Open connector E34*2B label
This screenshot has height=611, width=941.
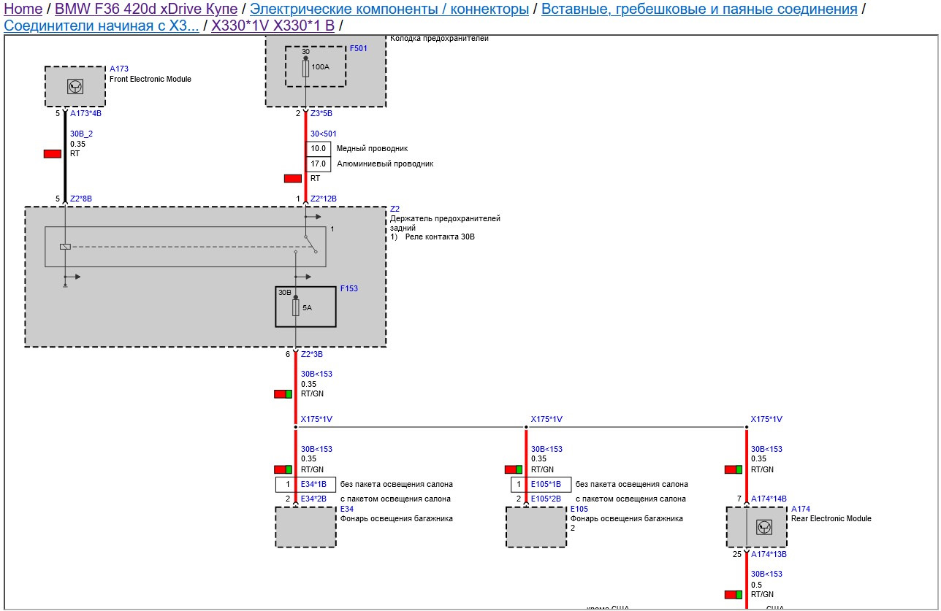click(313, 499)
